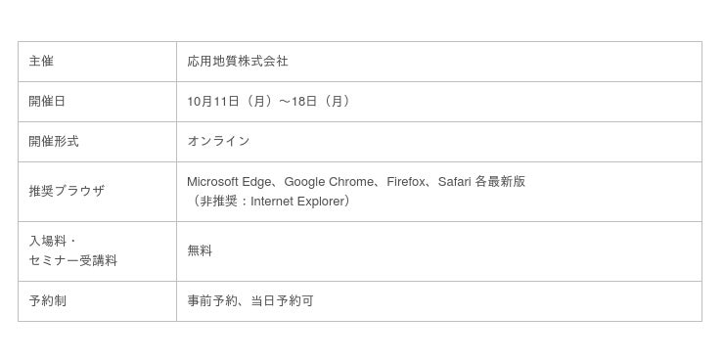Select the 応用地質株式会社 organizer text
The height and width of the screenshot is (361, 724).
[x=238, y=62]
